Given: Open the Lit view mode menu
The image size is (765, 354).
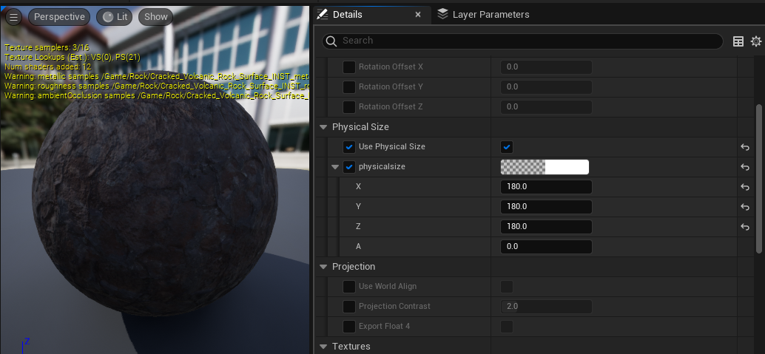Looking at the screenshot, I should (115, 17).
